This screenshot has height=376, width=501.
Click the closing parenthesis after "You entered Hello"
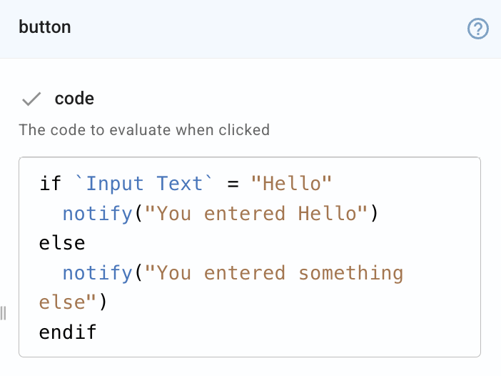371,213
